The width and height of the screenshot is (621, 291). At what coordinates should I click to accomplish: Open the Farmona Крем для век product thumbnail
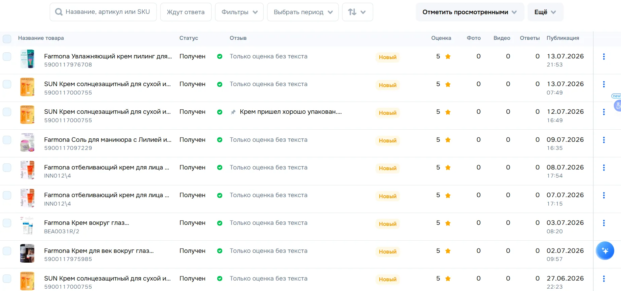coord(27,253)
